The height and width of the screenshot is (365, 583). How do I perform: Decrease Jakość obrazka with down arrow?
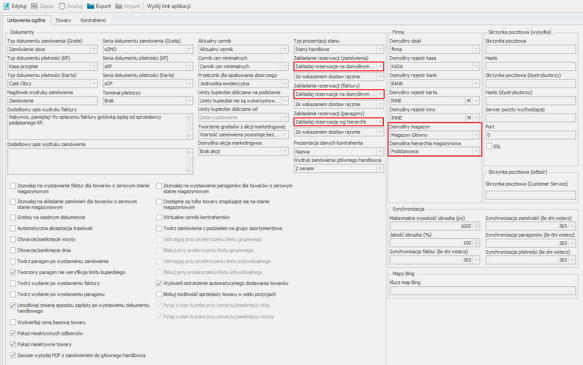point(476,245)
